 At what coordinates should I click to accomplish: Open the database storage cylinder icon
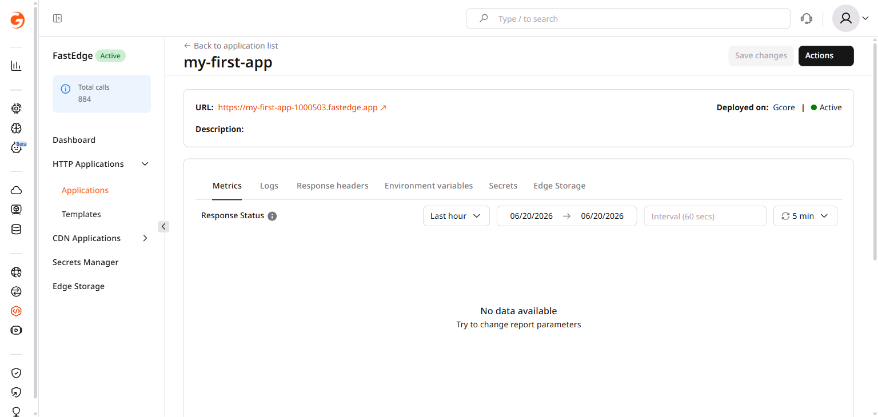pyautogui.click(x=16, y=230)
